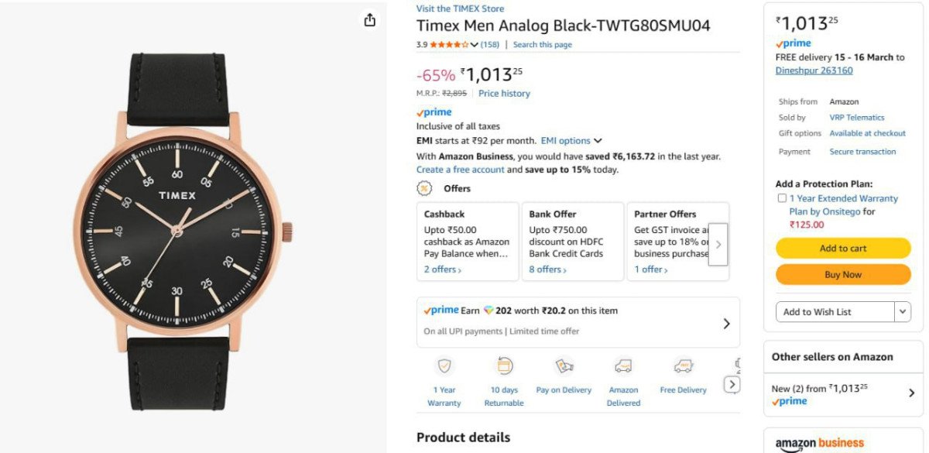Click the share icon above the watch image

(x=370, y=20)
